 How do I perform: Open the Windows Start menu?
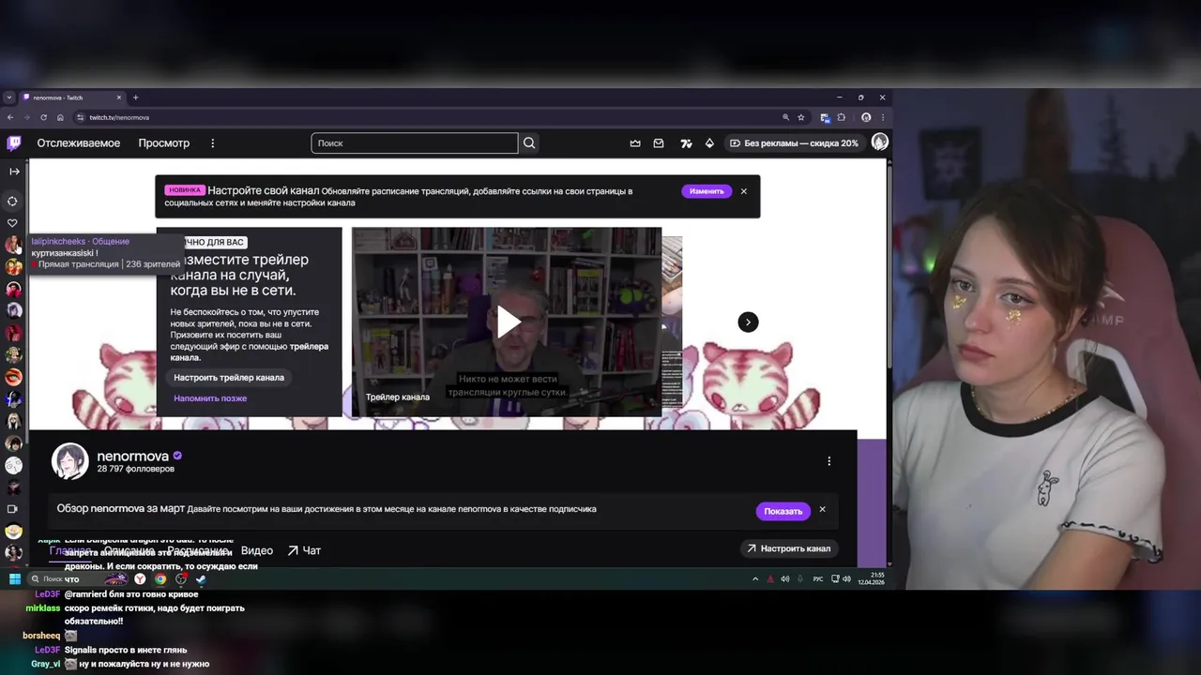tap(15, 579)
